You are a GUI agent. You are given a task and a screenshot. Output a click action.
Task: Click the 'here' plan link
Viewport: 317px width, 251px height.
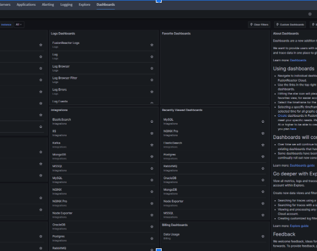(293, 129)
